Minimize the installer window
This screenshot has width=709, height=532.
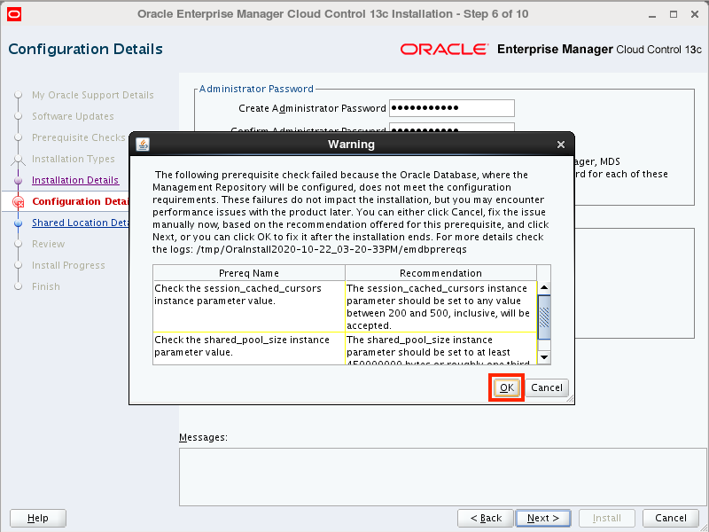click(652, 14)
